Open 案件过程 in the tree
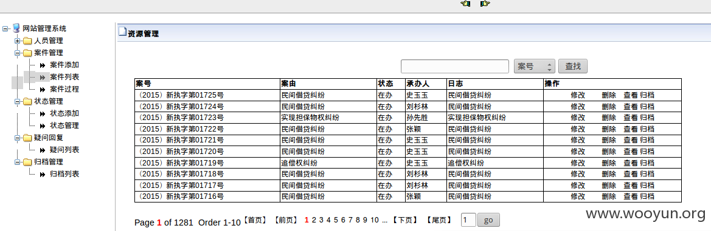Image resolution: width=711 pixels, height=231 pixels. [x=64, y=90]
